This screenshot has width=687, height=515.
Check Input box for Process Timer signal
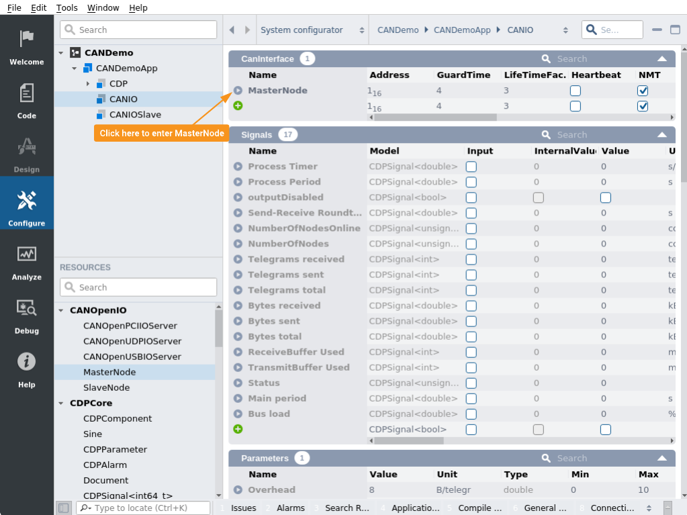(471, 167)
